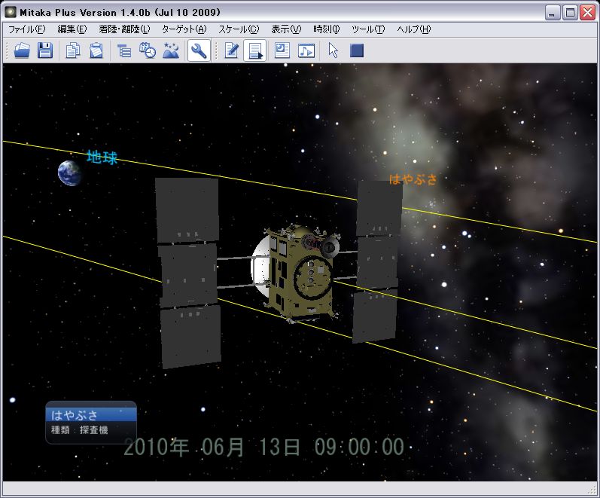The width and height of the screenshot is (600, 498).
Task: Open the ファイル(F) menu
Action: tap(27, 29)
